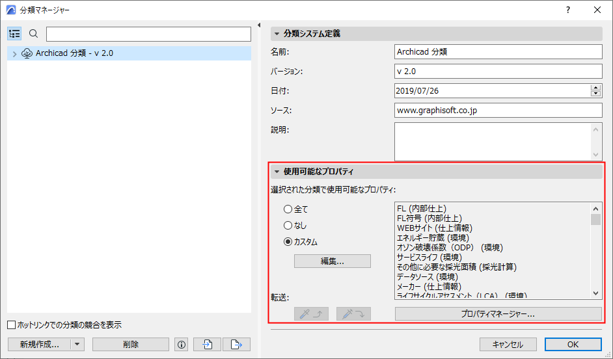
Task: Click the search magnifier icon
Action: (34, 34)
